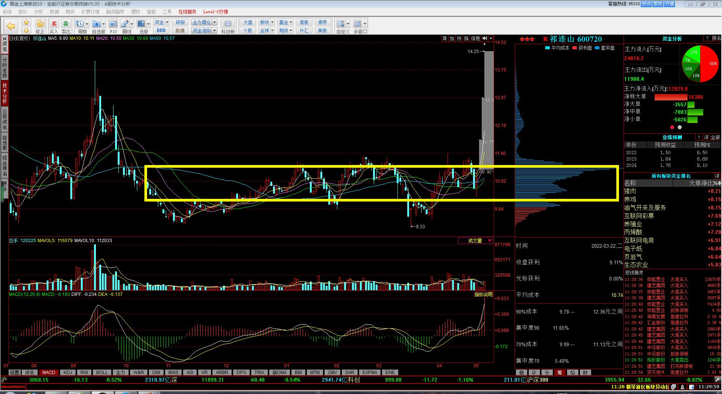Toggle the 加 overlay button
722x394 pixels.
[x=452, y=38]
